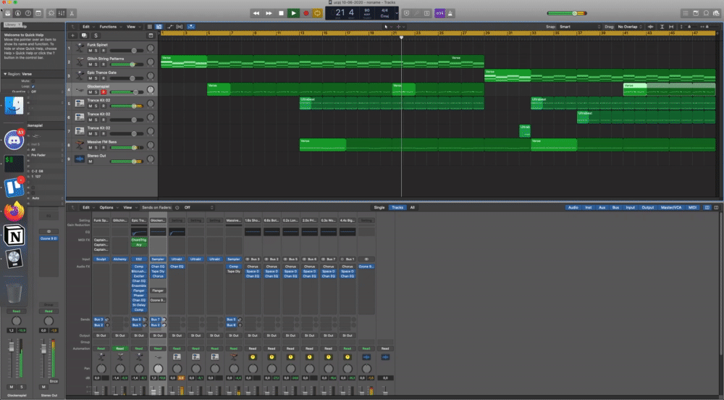Image resolution: width=724 pixels, height=400 pixels.
Task: Mute the Funk Spinet track
Action: tap(90, 51)
